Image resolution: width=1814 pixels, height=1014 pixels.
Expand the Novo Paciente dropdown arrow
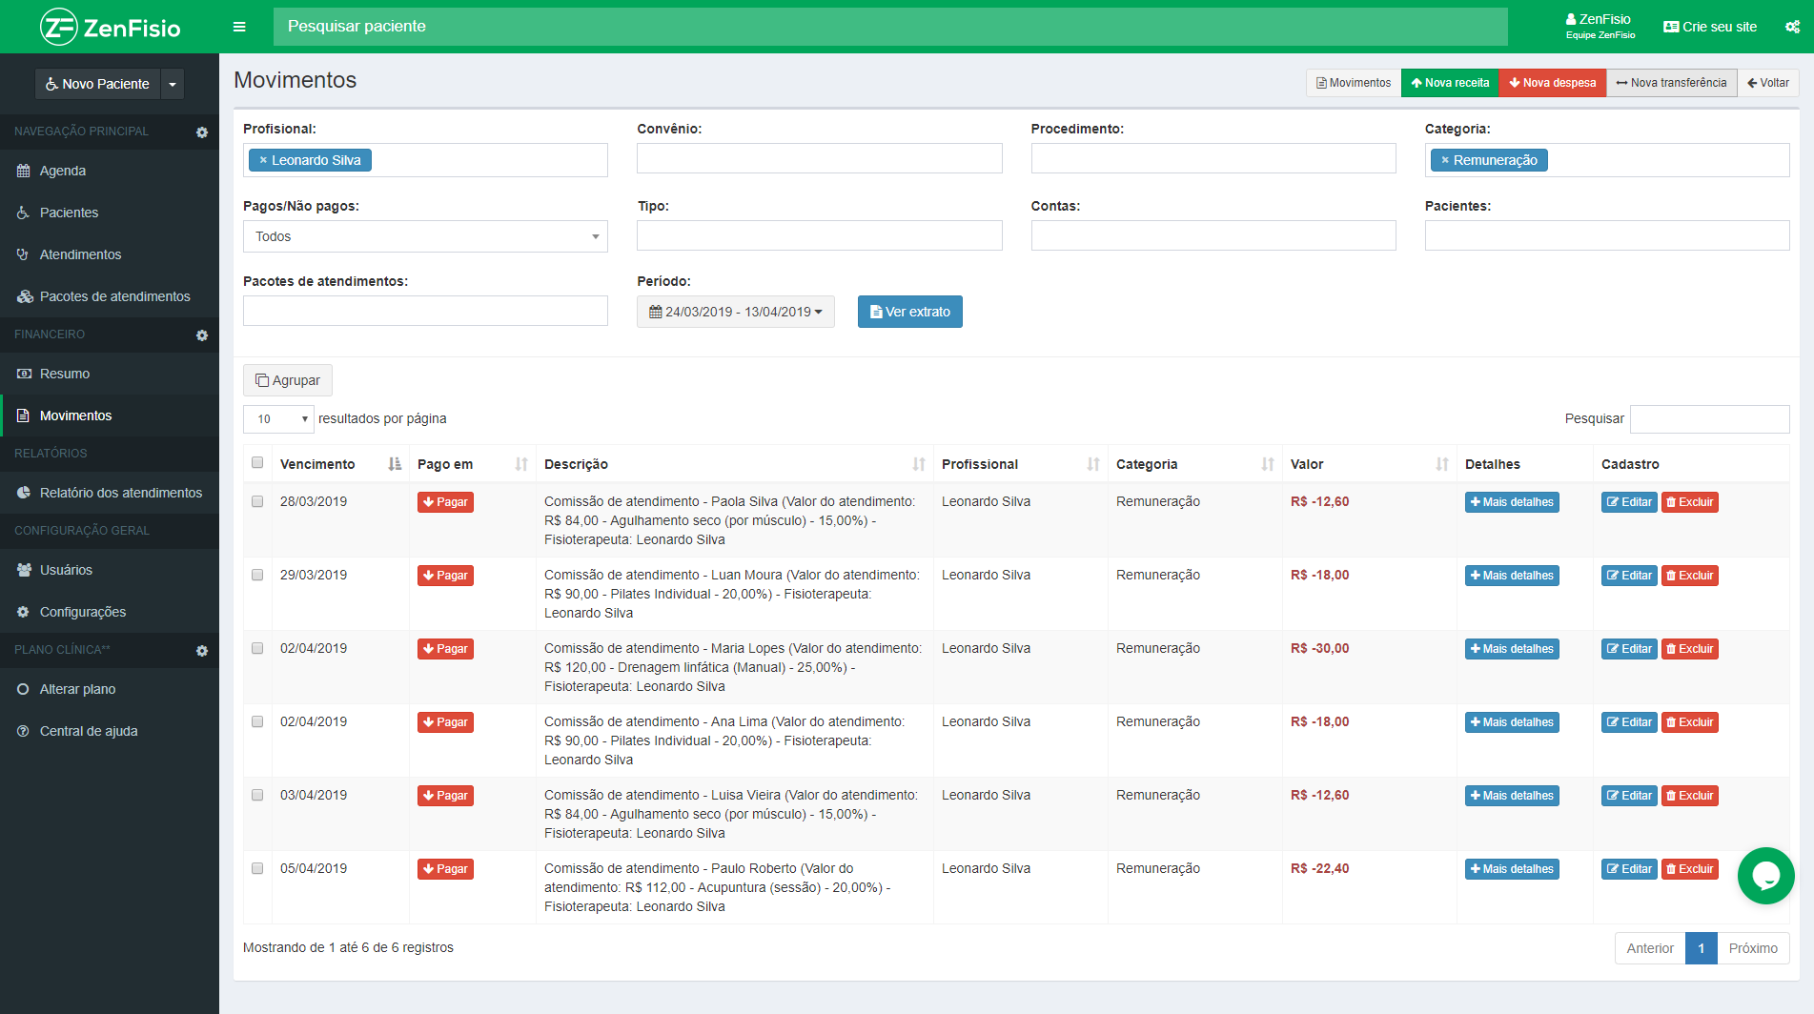[173, 84]
